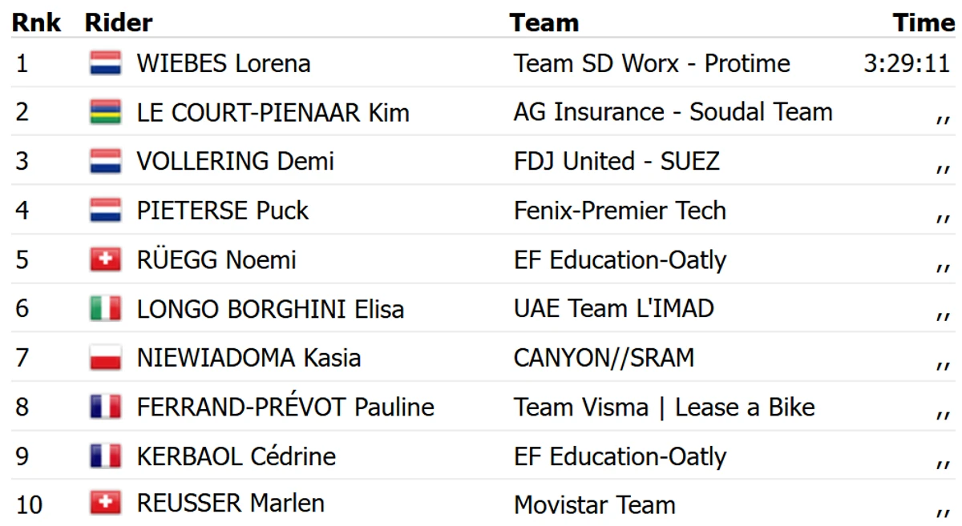Click the Team column header

544,22
